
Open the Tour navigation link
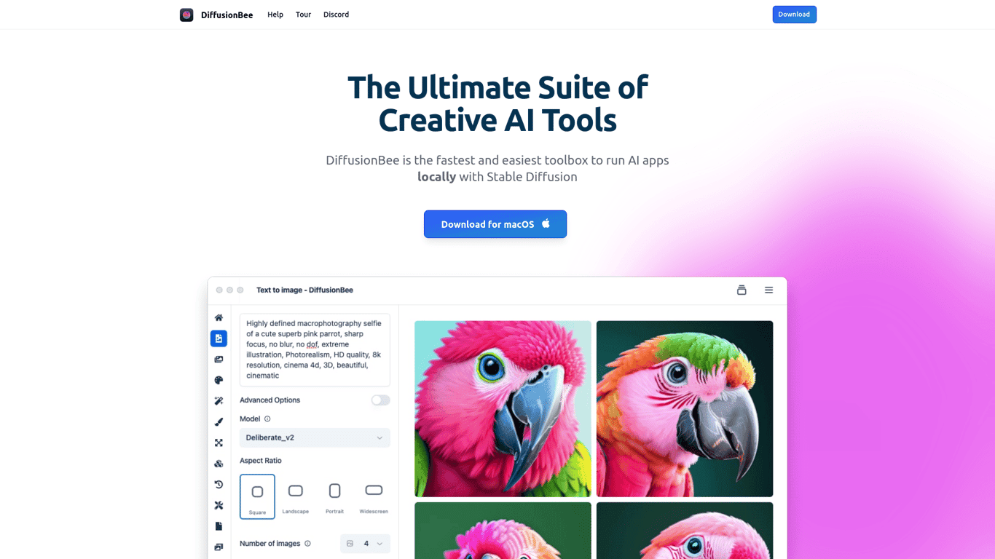[303, 15]
